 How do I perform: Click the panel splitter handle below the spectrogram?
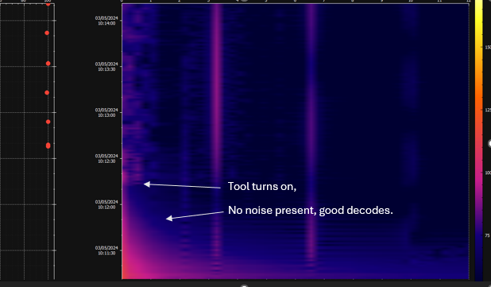click(x=244, y=285)
